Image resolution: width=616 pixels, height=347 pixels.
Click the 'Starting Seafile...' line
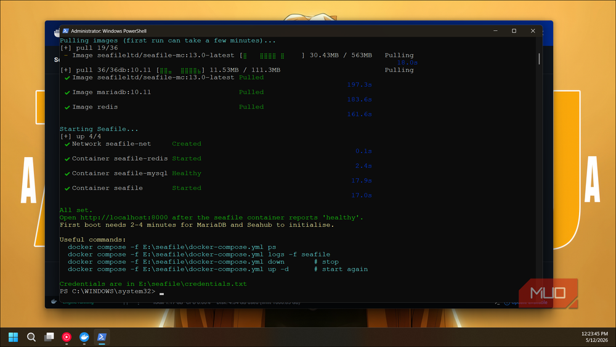tap(99, 129)
